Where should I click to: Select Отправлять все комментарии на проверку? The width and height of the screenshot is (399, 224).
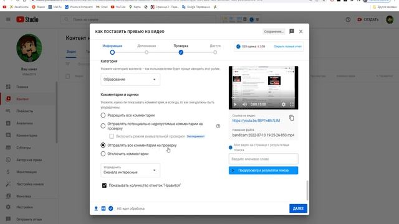click(x=103, y=145)
